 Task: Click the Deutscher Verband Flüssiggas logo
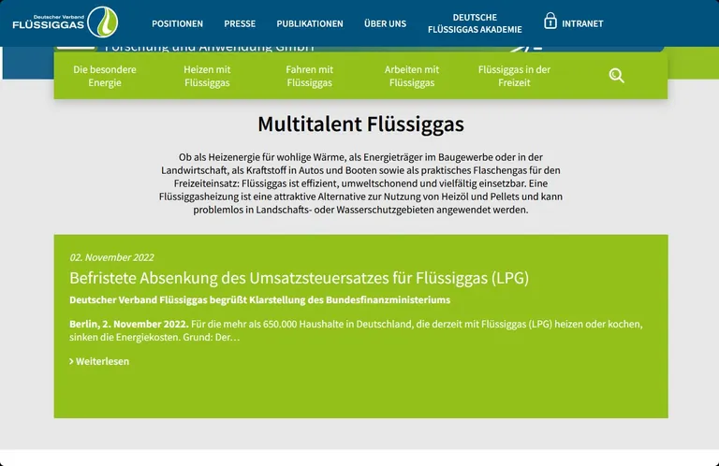tap(64, 22)
